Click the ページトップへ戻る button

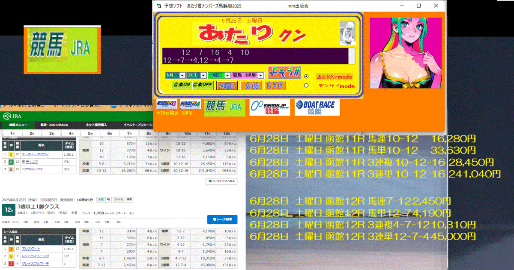click(221, 181)
